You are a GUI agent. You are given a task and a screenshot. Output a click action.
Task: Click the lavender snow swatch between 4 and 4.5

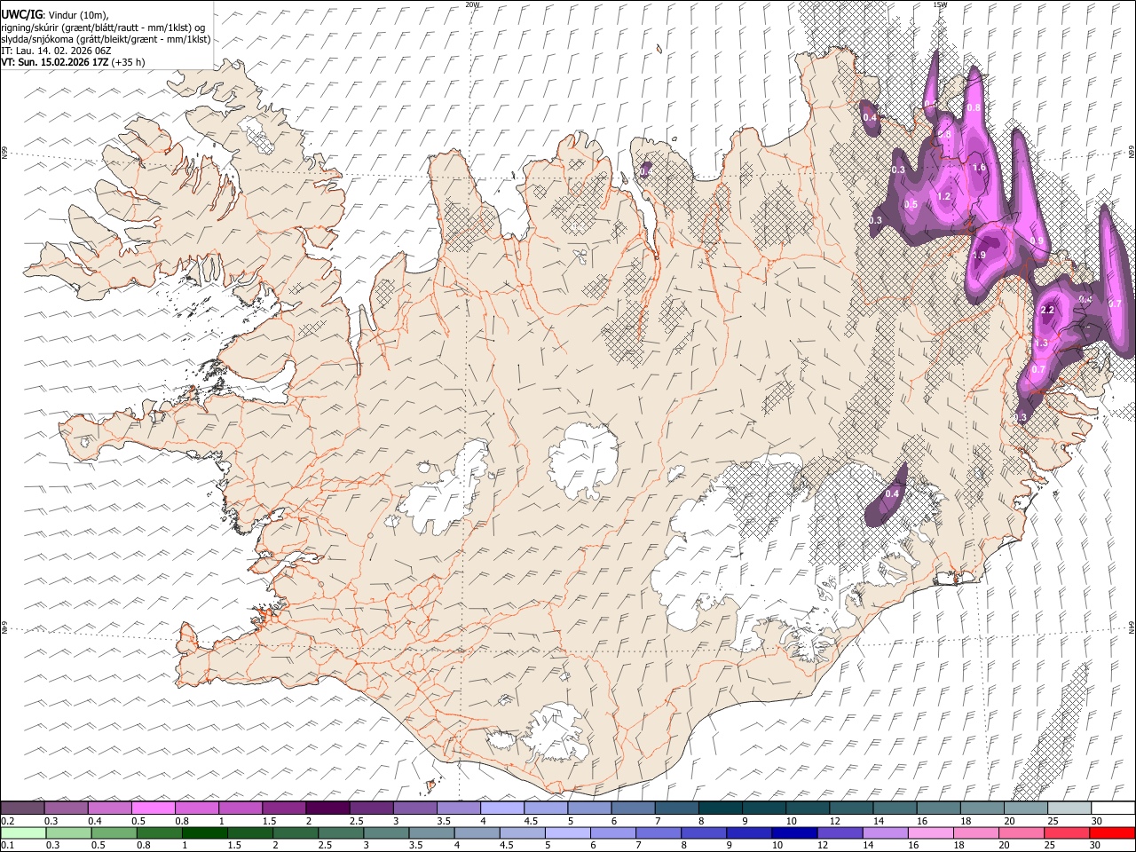pyautogui.click(x=501, y=808)
